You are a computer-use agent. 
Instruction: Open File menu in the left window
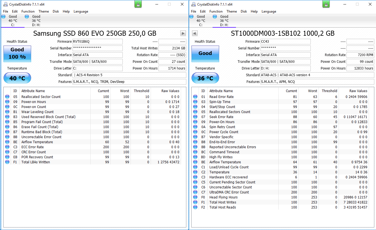click(x=6, y=11)
